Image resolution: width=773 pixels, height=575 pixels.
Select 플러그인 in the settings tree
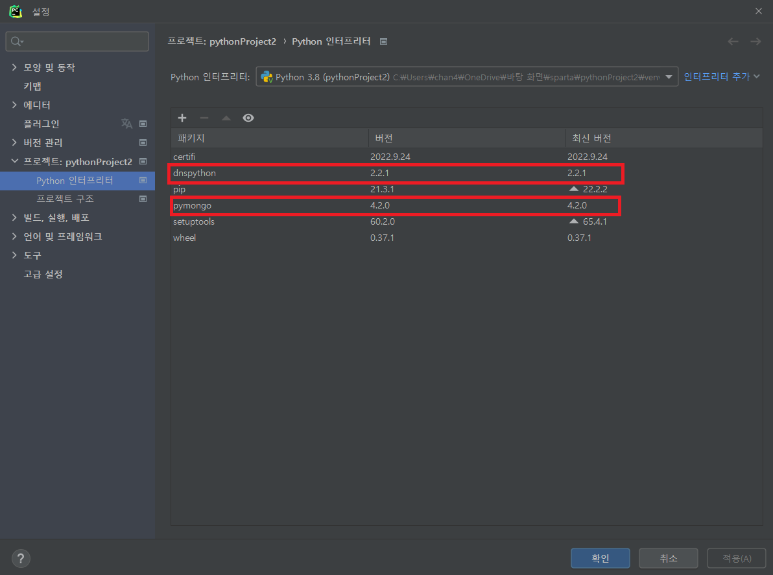pyautogui.click(x=42, y=124)
